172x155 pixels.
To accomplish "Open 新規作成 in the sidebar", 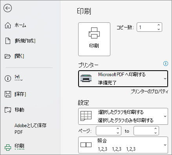I will (25, 41).
